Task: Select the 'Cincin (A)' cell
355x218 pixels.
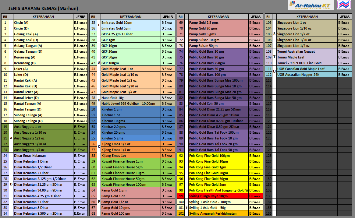Action: click(x=43, y=23)
